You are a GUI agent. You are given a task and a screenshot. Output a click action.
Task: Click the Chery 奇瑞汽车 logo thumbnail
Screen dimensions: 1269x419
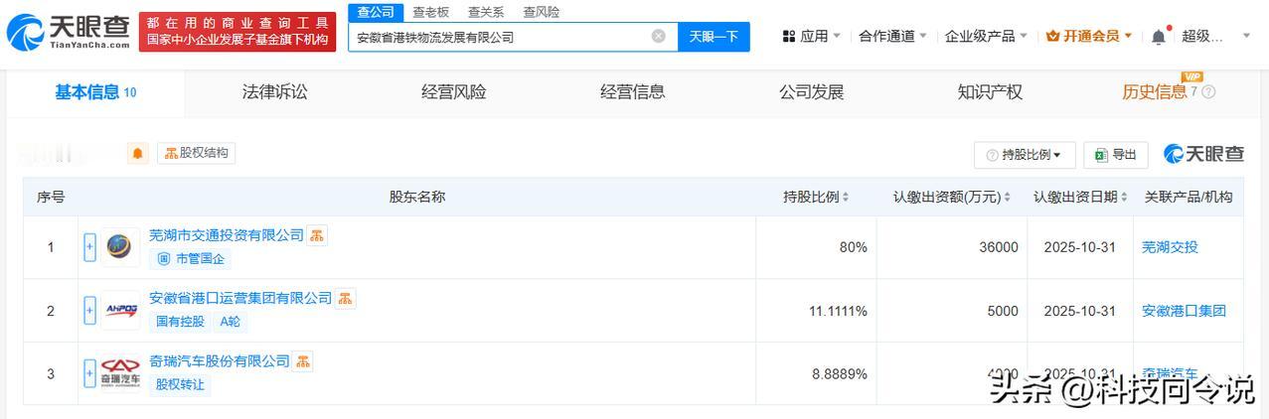pos(120,373)
